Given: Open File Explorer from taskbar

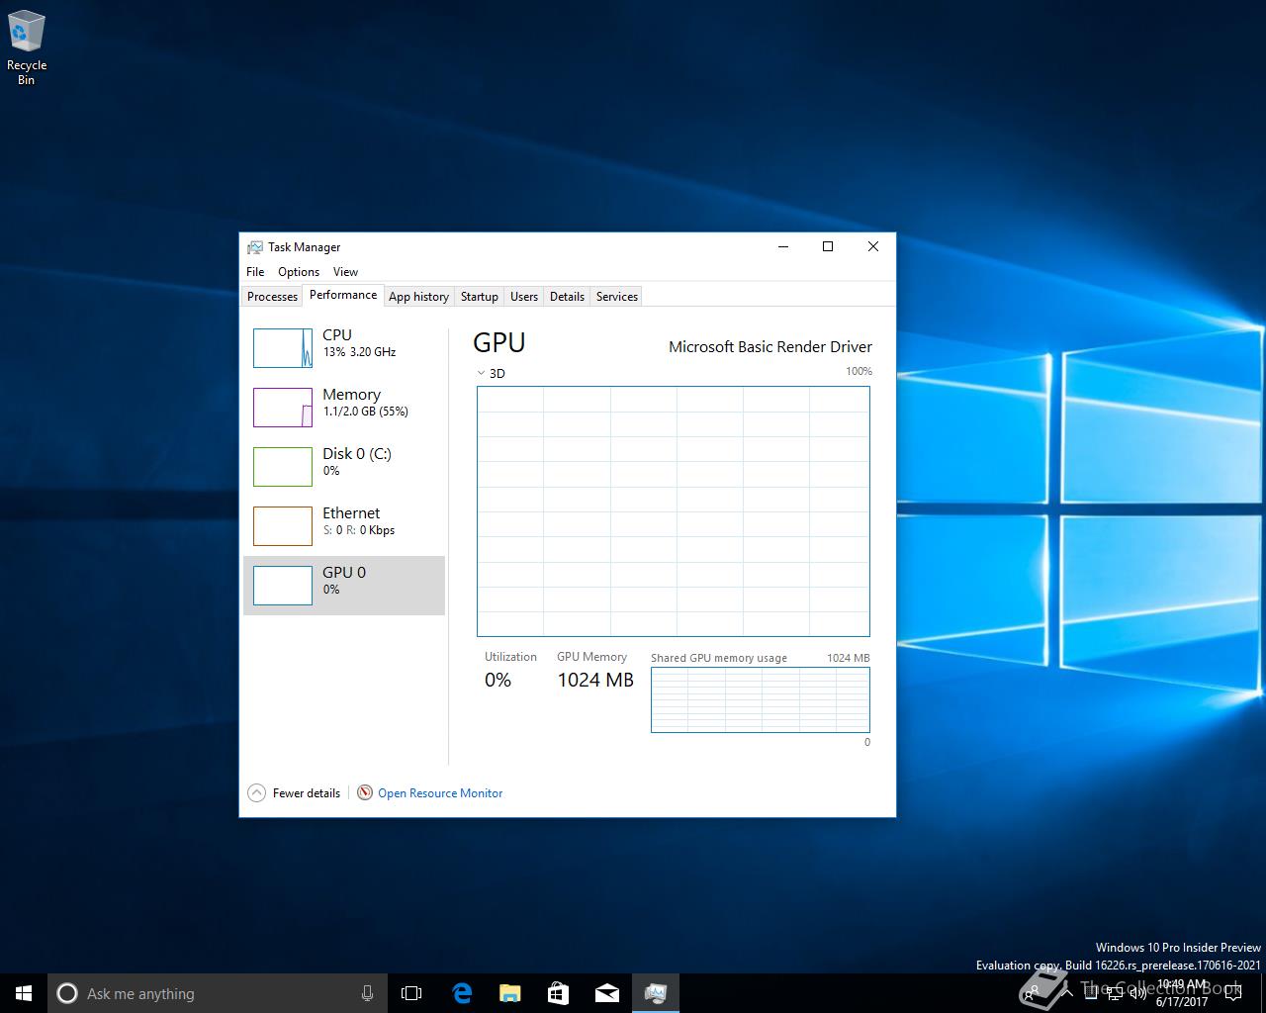Looking at the screenshot, I should 509,993.
